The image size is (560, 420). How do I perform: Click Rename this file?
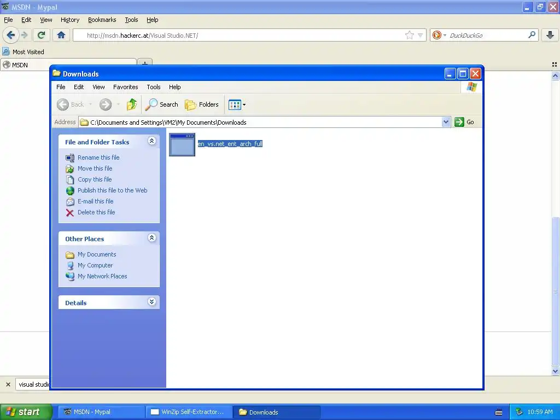coord(98,157)
